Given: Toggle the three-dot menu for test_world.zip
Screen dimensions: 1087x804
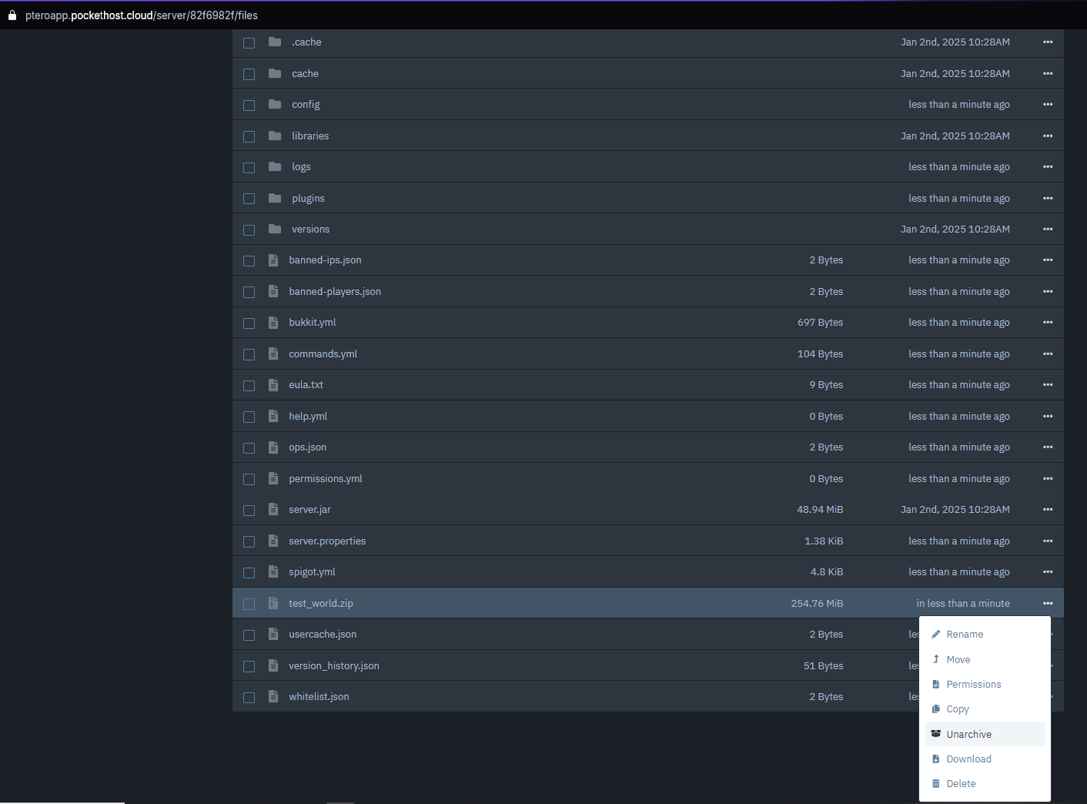Looking at the screenshot, I should (1048, 603).
